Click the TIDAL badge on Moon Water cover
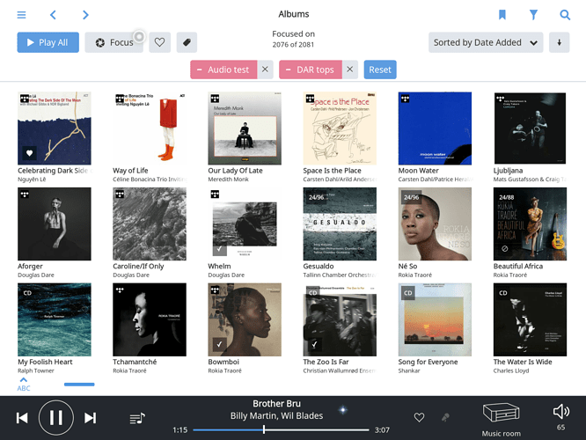 [405, 99]
